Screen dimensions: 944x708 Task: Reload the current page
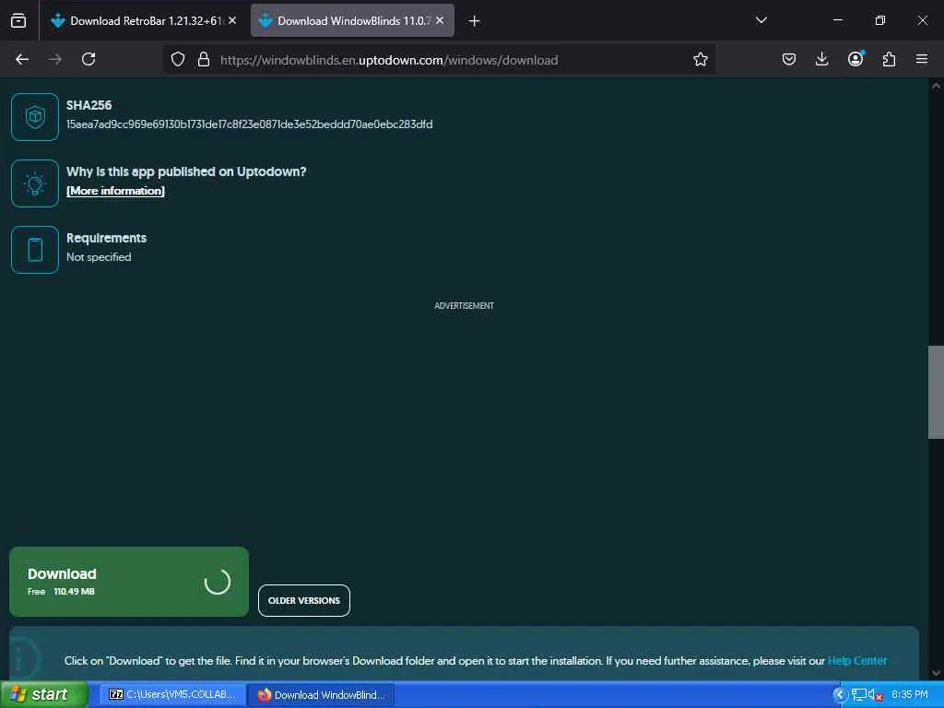[x=88, y=59]
